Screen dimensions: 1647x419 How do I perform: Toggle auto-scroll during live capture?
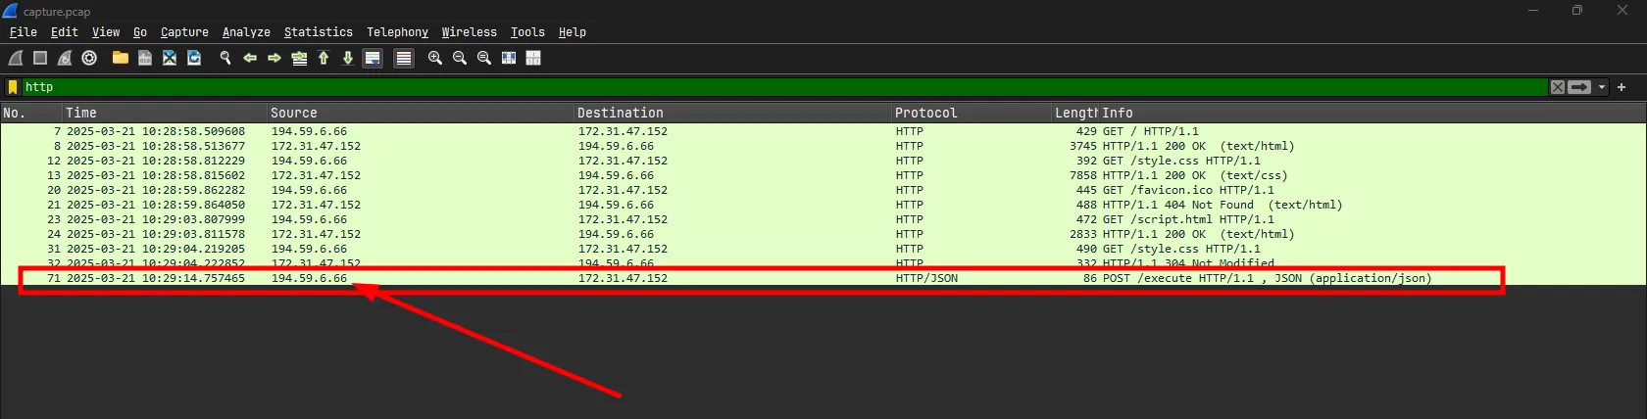point(373,59)
